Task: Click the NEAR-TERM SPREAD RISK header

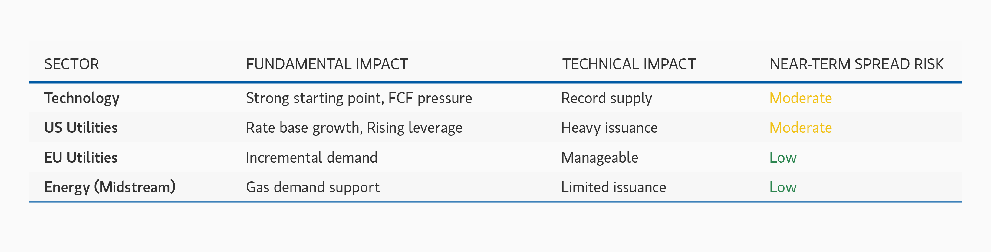Action: (x=856, y=64)
